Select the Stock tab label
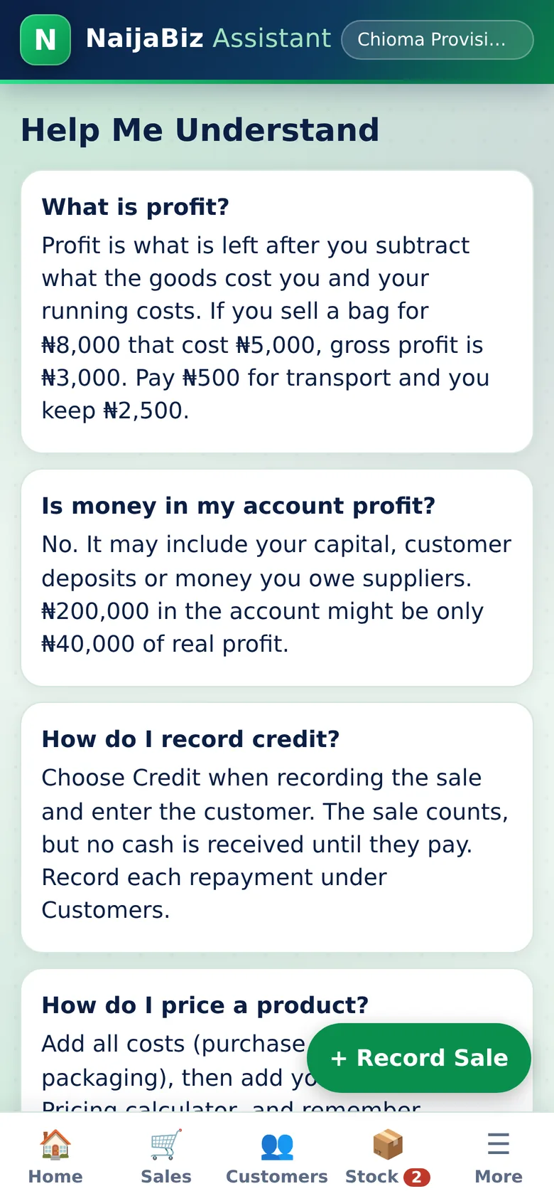The image size is (554, 1201). pyautogui.click(x=371, y=1177)
